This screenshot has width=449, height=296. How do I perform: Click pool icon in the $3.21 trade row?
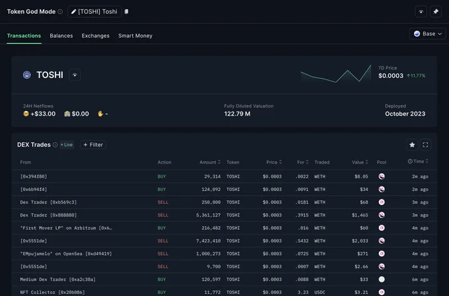coord(382,292)
